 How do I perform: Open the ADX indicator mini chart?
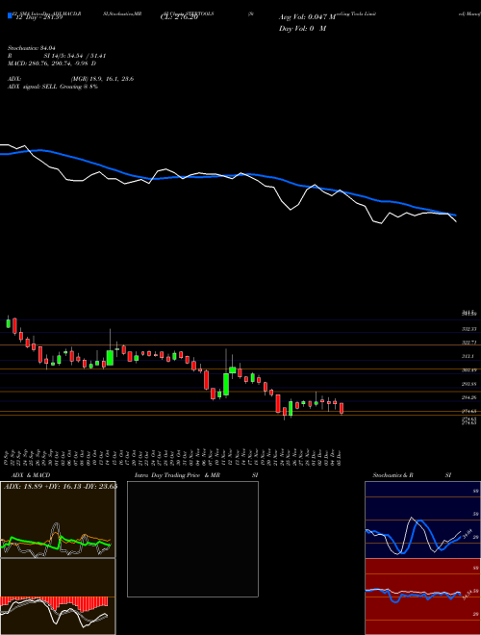tap(58, 520)
